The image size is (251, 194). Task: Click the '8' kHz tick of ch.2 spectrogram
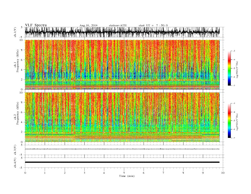coord(22,102)
